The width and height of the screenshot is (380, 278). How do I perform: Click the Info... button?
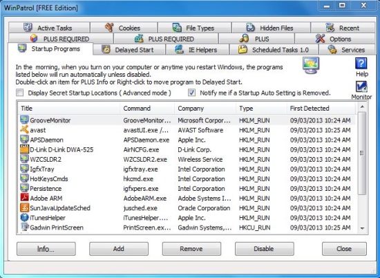46,249
